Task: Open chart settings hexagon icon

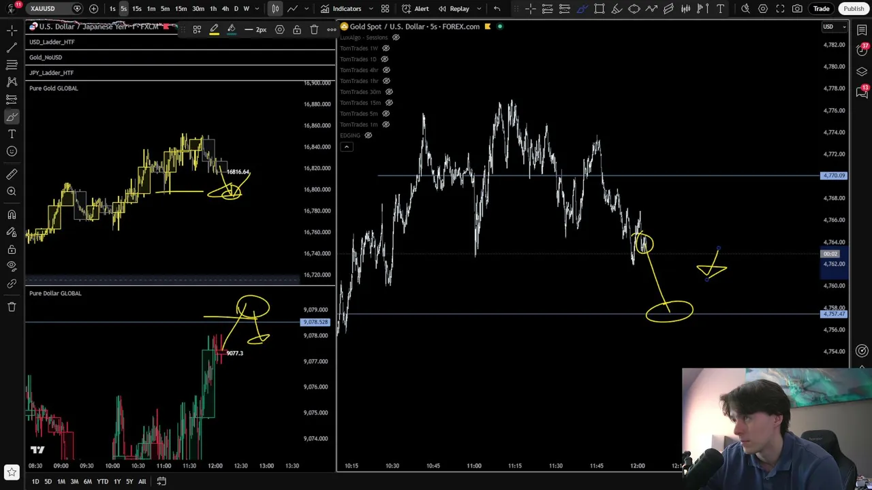Action: [x=763, y=8]
